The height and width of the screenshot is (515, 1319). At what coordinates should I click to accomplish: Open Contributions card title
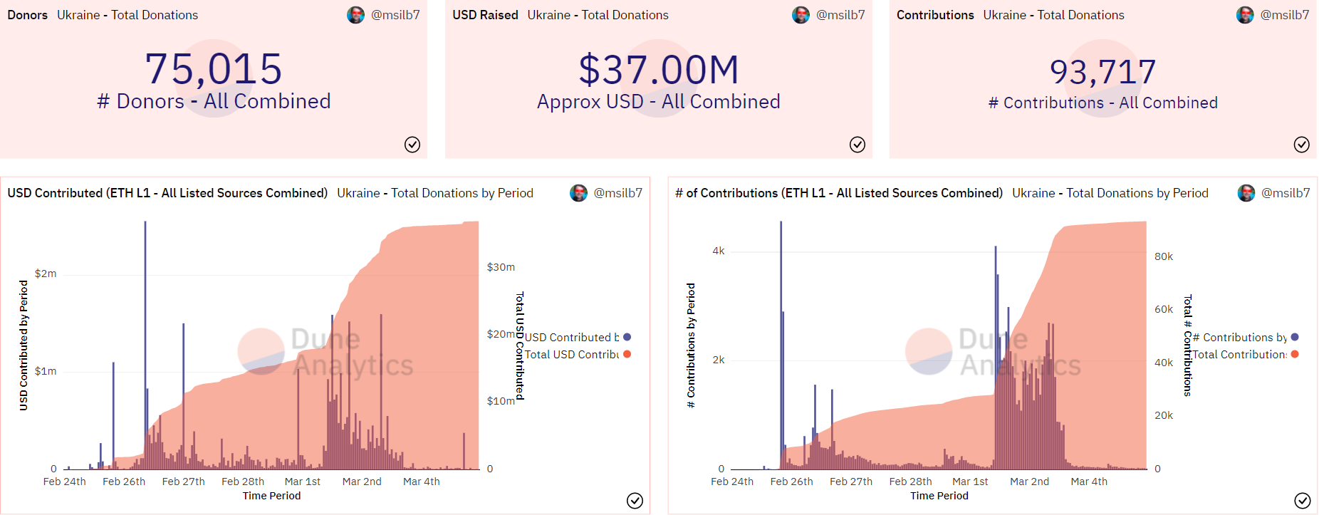pyautogui.click(x=935, y=15)
